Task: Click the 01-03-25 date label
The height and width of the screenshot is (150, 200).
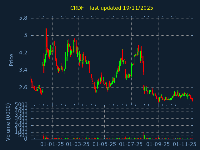Action: [x=78, y=144]
